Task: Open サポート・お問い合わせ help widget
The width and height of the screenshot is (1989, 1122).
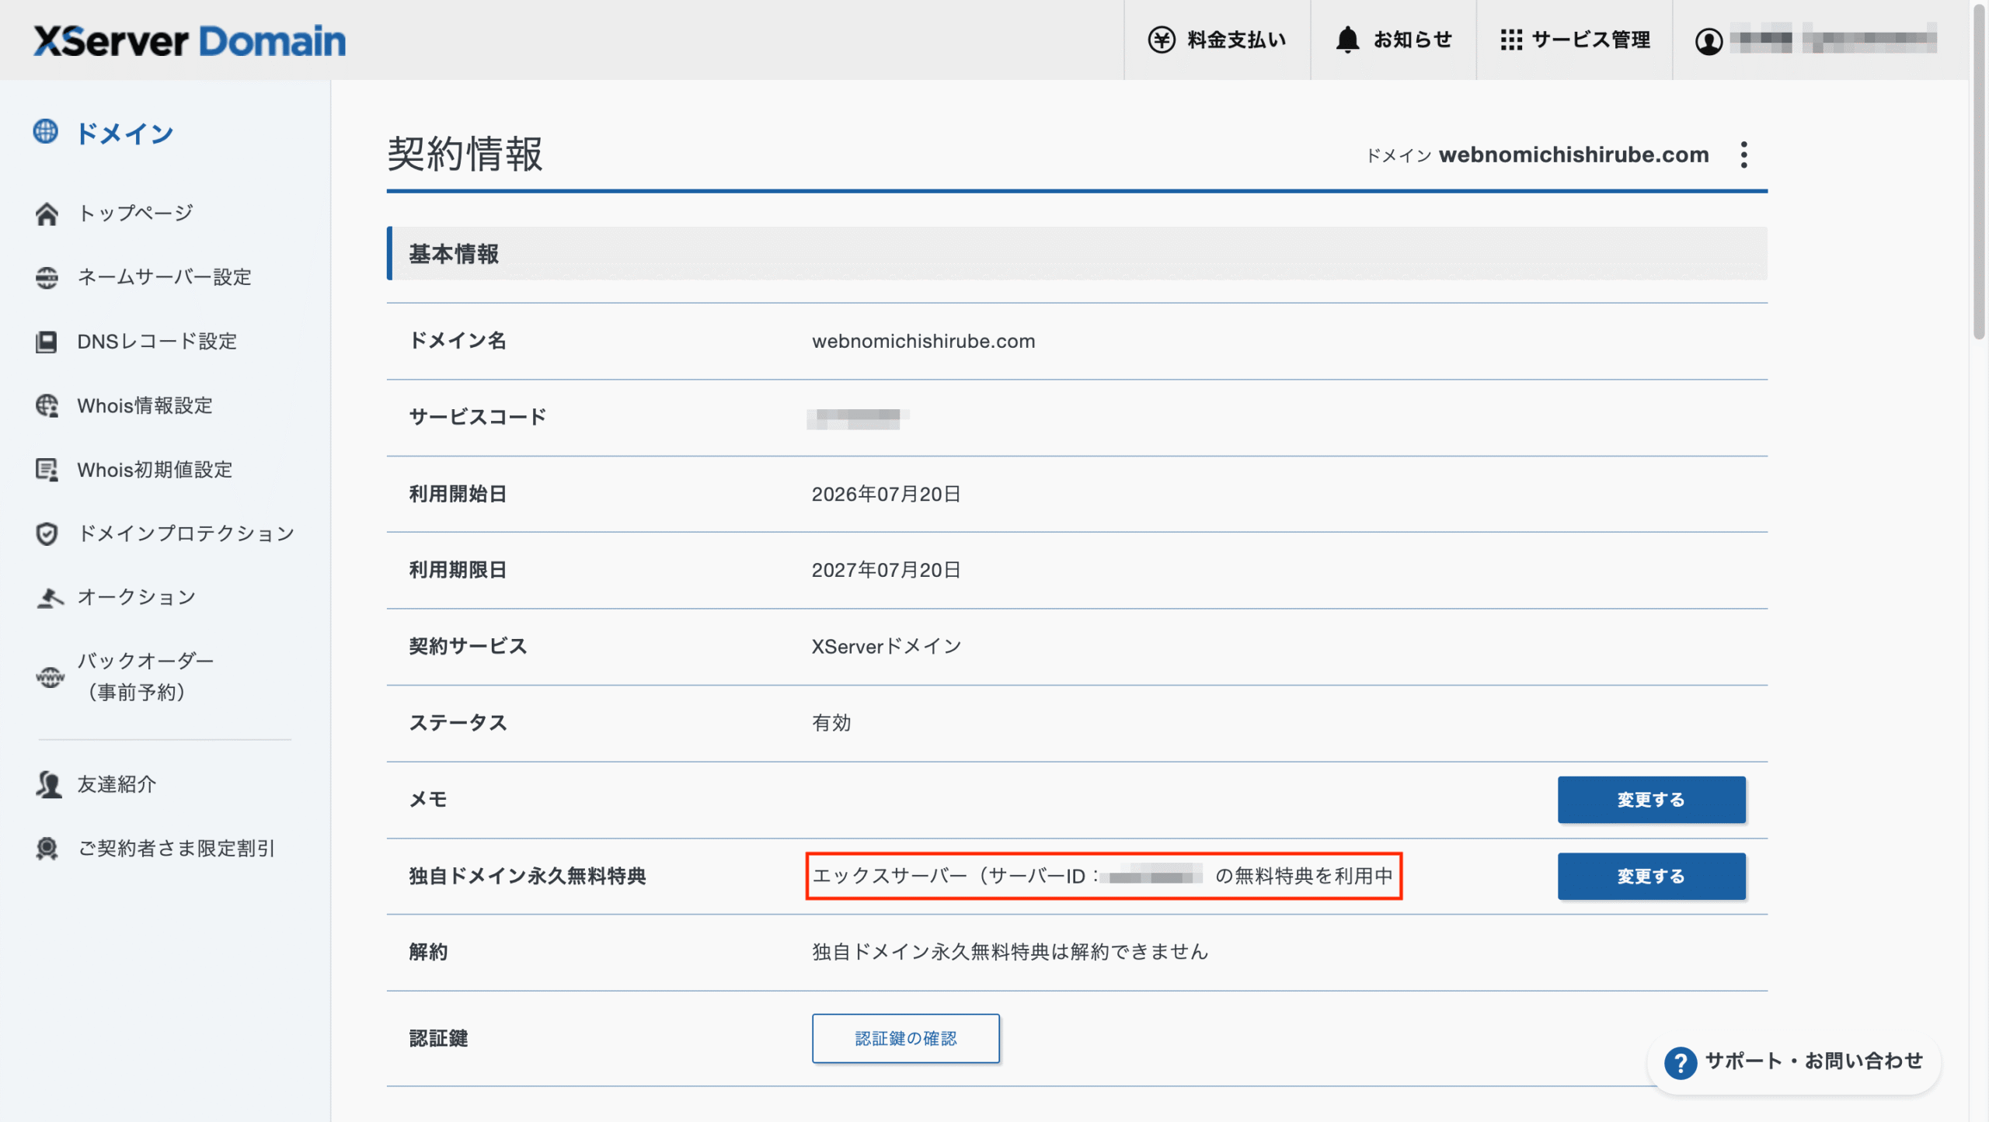Action: point(1794,1062)
